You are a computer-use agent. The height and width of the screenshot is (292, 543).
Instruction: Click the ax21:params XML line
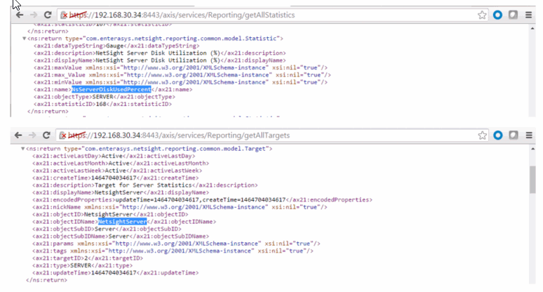coord(176,244)
